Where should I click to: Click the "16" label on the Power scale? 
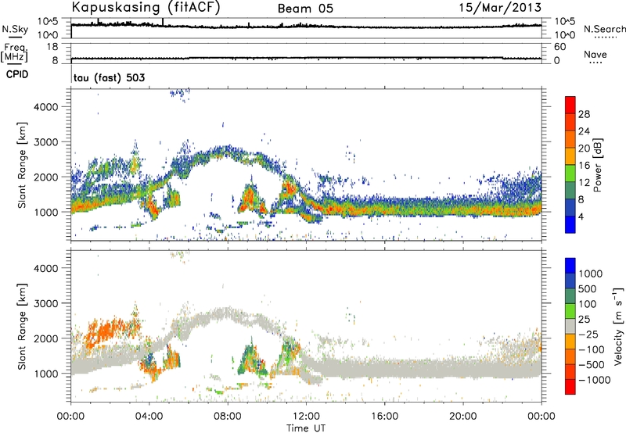tap(584, 166)
